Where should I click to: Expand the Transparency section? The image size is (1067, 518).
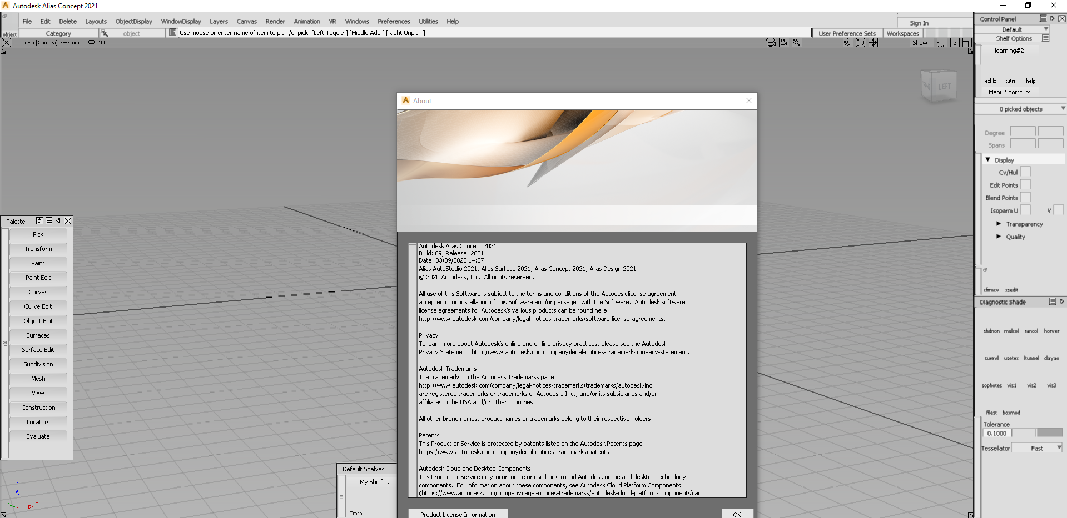click(999, 224)
